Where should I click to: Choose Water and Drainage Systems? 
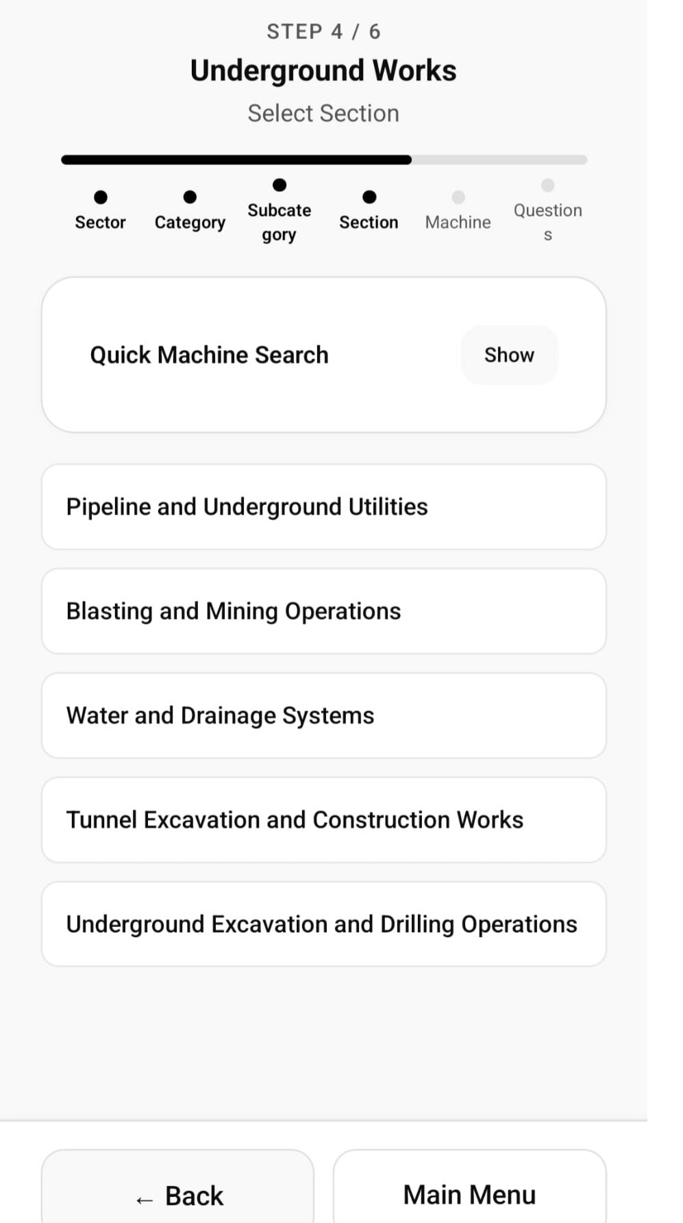[323, 715]
